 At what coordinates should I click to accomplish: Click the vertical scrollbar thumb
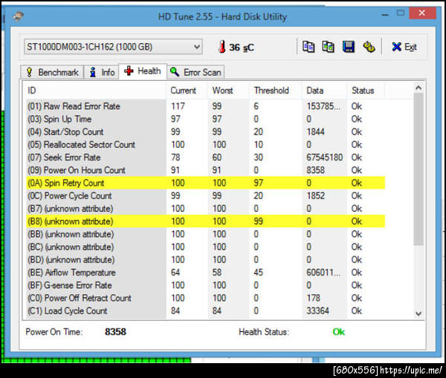pyautogui.click(x=418, y=169)
